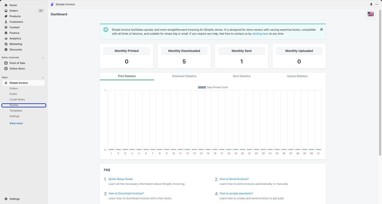
Task: Open Point of Sale channel icon
Action: point(6,63)
